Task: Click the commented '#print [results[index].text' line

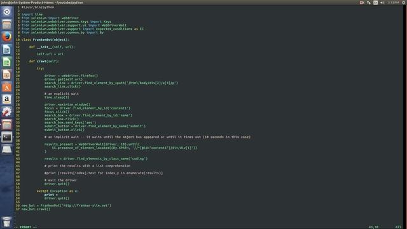Action: pyautogui.click(x=104, y=173)
